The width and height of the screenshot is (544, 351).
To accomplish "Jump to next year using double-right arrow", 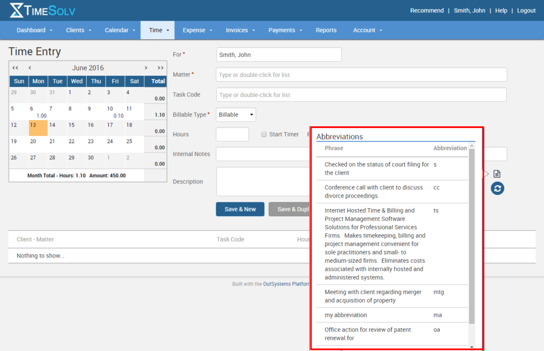I will coord(160,67).
